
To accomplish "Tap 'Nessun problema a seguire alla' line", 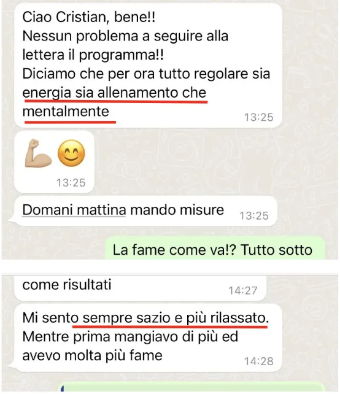I will click(125, 36).
